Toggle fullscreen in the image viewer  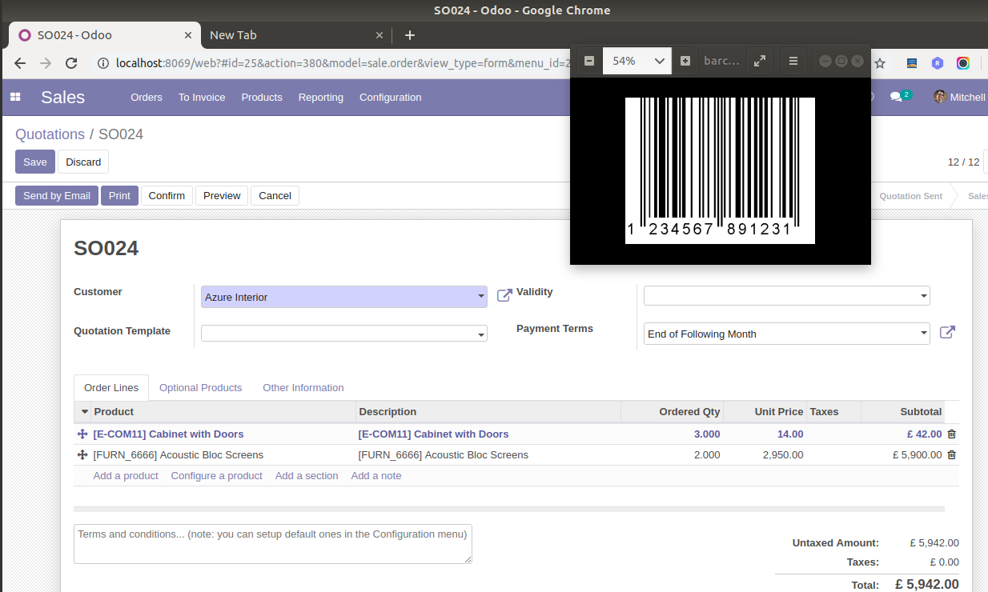pyautogui.click(x=760, y=61)
